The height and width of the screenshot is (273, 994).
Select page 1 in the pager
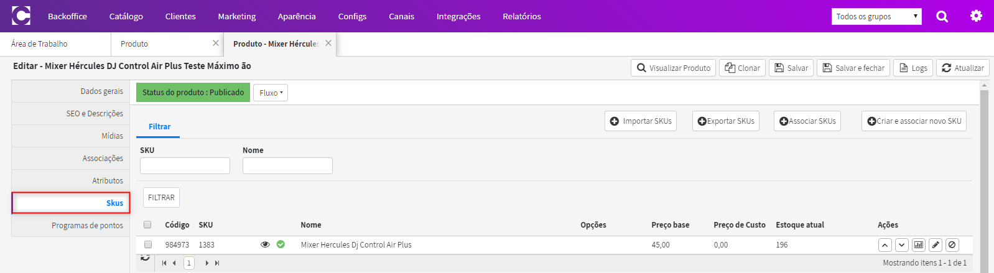[189, 263]
